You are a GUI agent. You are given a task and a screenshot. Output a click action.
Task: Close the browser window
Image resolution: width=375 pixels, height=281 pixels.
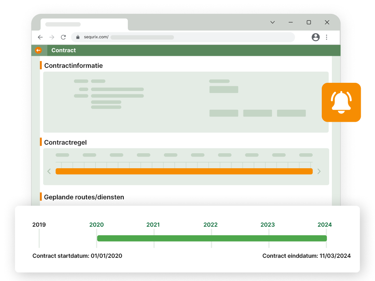click(327, 22)
